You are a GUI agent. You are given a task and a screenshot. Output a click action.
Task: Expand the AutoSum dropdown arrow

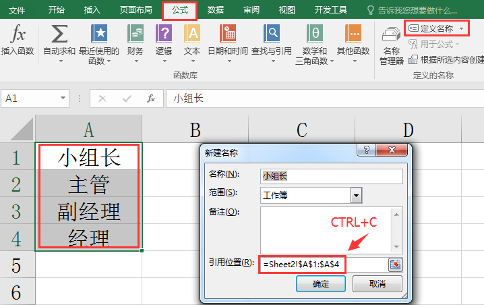[61, 61]
